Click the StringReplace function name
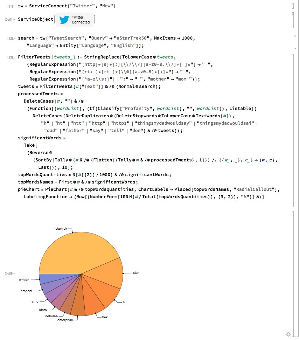 click(102, 57)
